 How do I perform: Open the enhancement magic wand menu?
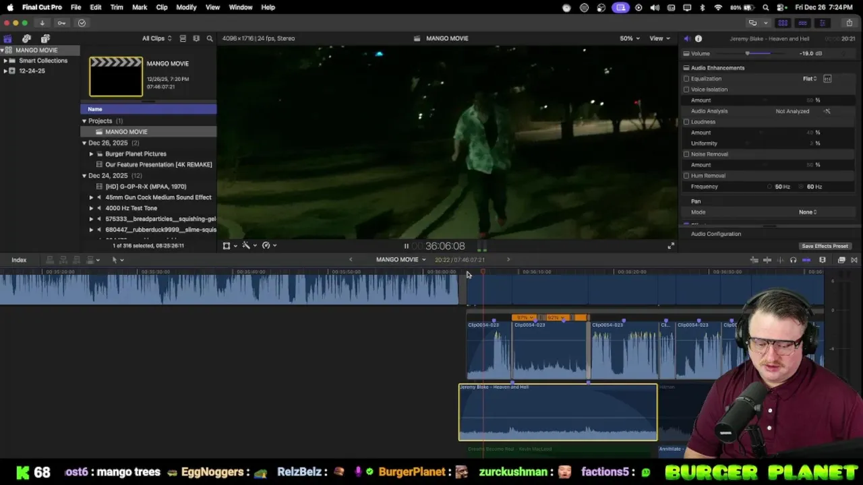click(248, 246)
